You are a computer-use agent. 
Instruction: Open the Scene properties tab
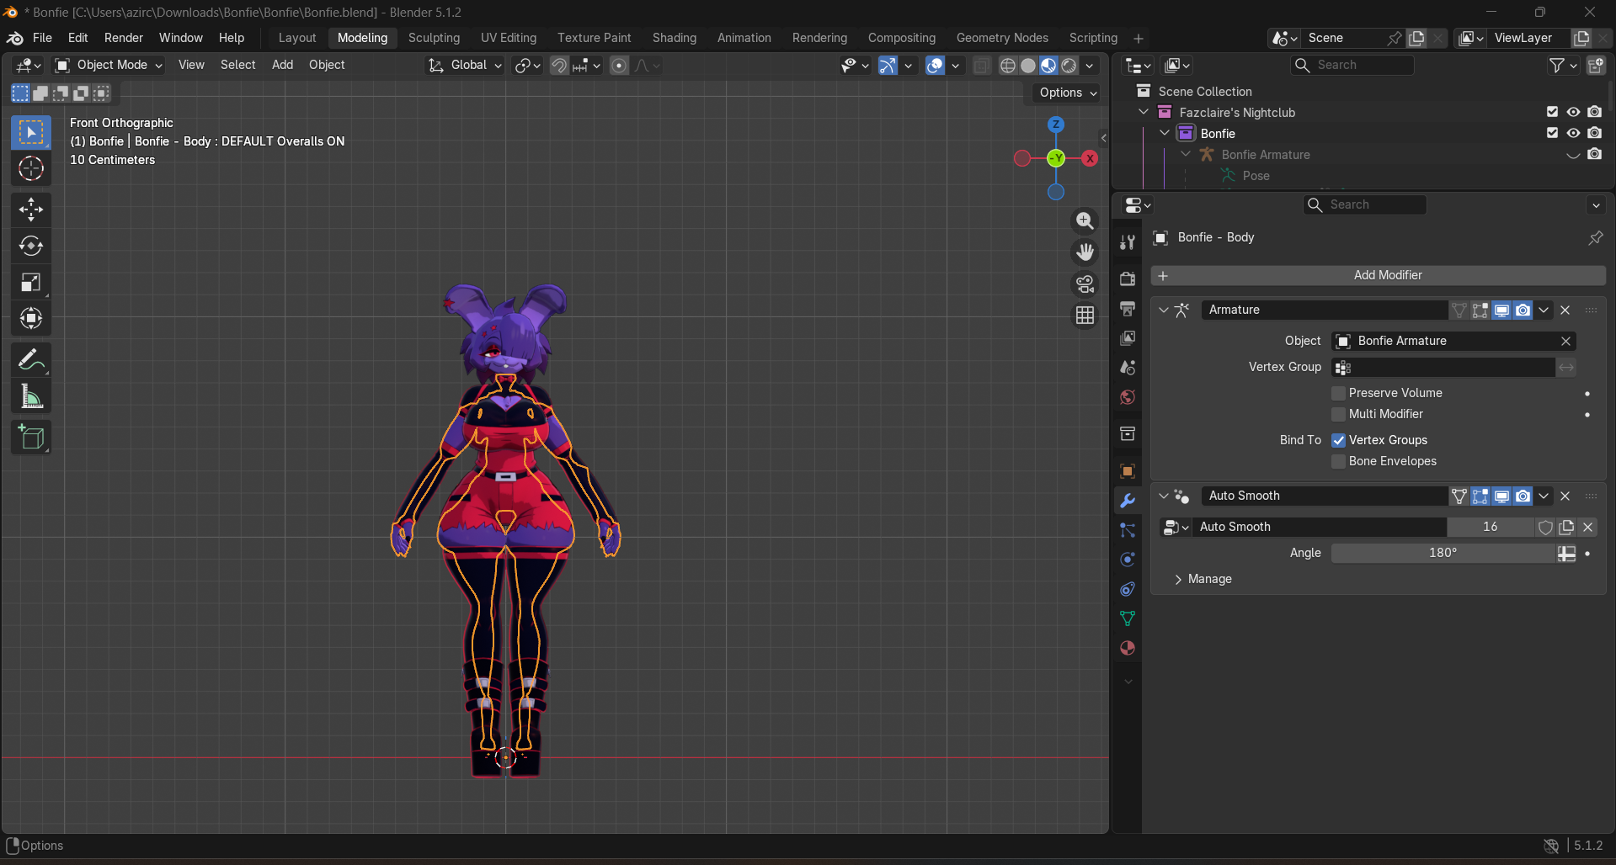pos(1128,367)
